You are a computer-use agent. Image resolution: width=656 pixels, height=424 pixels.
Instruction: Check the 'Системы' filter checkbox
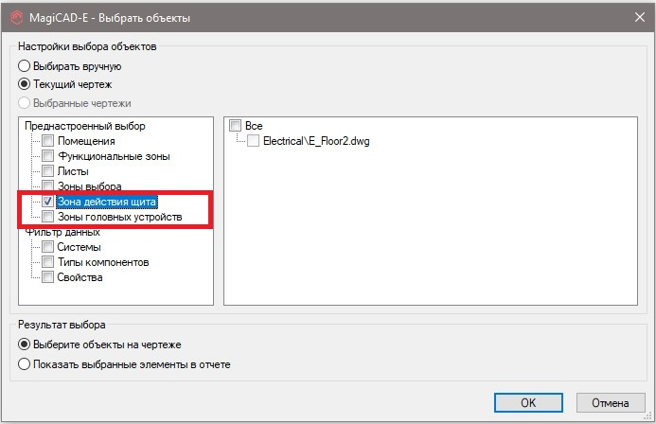(x=48, y=247)
